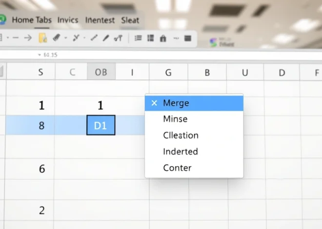Viewport: 322px width, 229px height.
Task: Click the cell containing 6
Action: point(30,169)
